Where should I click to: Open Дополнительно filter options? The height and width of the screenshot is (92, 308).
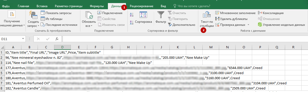point(182,25)
